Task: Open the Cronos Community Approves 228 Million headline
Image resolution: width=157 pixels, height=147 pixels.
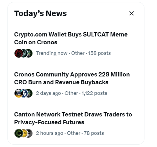Action: pos(72,78)
